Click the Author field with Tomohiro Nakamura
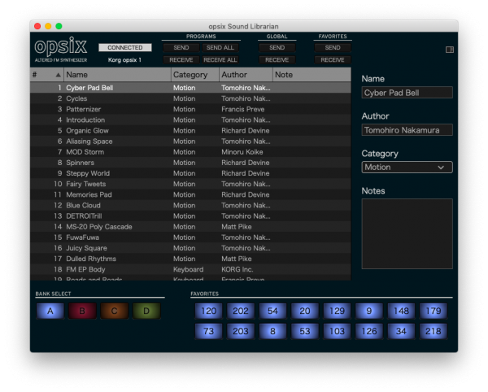The image size is (488, 392). tap(407, 130)
